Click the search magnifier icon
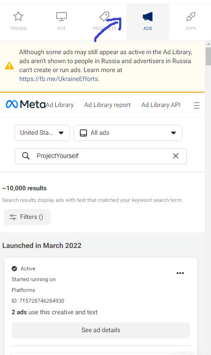This screenshot has width=211, height=355. point(26,156)
